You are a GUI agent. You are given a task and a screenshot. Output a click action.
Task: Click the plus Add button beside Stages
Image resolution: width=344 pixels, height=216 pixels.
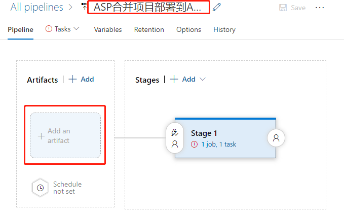point(183,79)
